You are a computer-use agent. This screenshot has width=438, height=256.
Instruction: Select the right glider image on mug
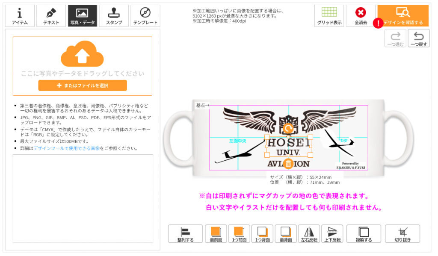coord(338,142)
